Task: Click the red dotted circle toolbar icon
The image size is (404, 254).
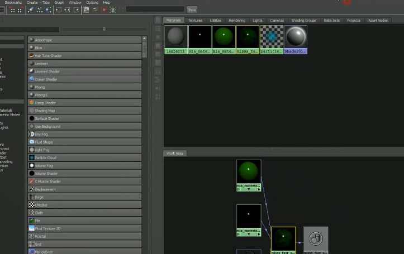Action: tap(104, 10)
